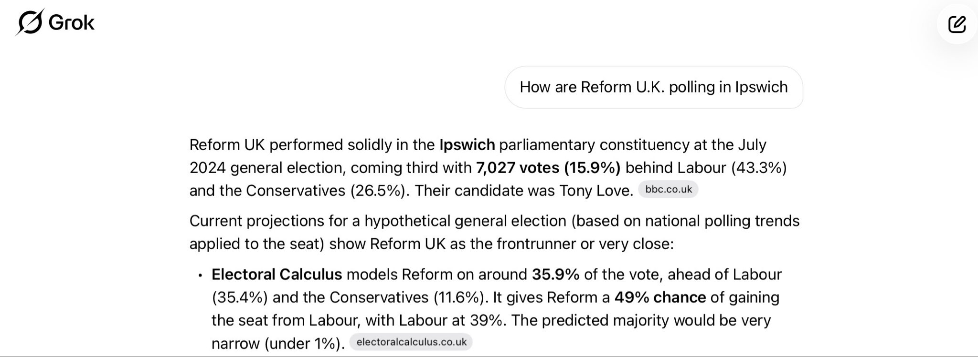Viewport: 978px width, 357px height.
Task: Click the bullet point marker
Action: 201,275
